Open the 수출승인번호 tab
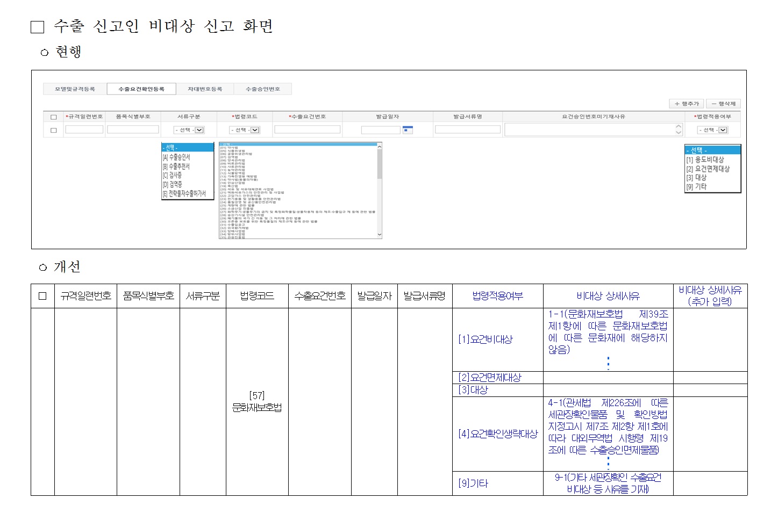The image size is (771, 513). [x=263, y=89]
